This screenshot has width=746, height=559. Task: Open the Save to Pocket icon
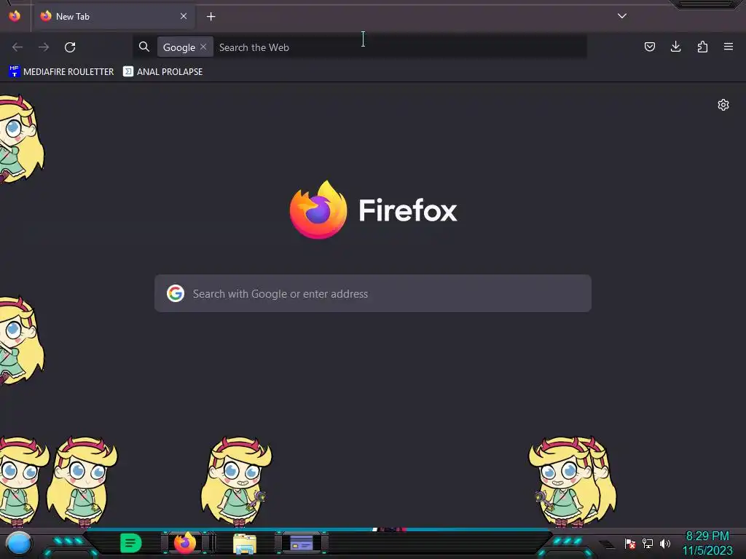click(649, 47)
